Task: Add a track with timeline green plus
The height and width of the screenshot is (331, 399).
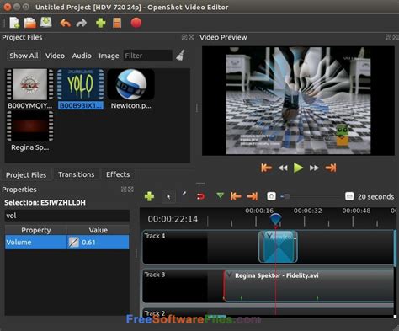Action: pyautogui.click(x=149, y=196)
